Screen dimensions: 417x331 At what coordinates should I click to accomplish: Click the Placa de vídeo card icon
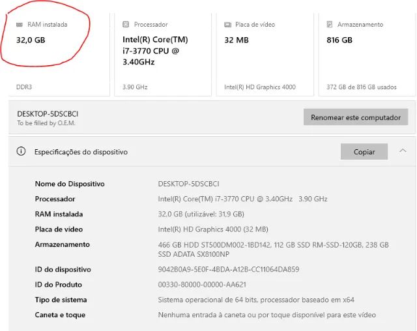coord(227,25)
